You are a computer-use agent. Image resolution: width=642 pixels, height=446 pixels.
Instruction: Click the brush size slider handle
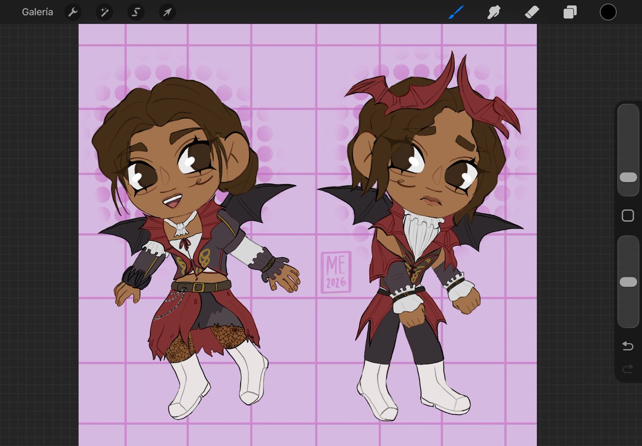[x=628, y=177]
